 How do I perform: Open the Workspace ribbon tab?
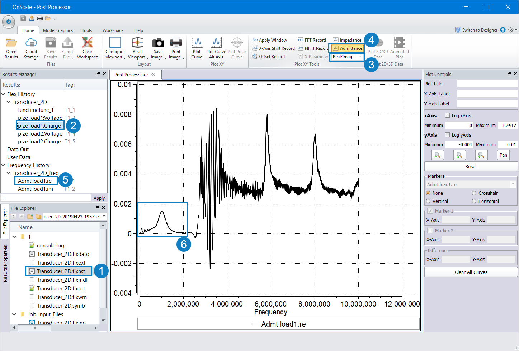tap(113, 30)
